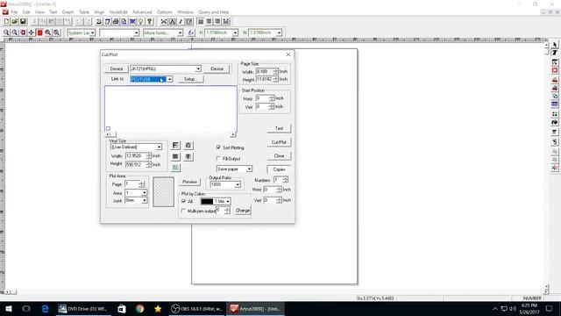Click the plot area preview thumbnail
Viewport: 561px width, 316px height.
click(x=163, y=191)
